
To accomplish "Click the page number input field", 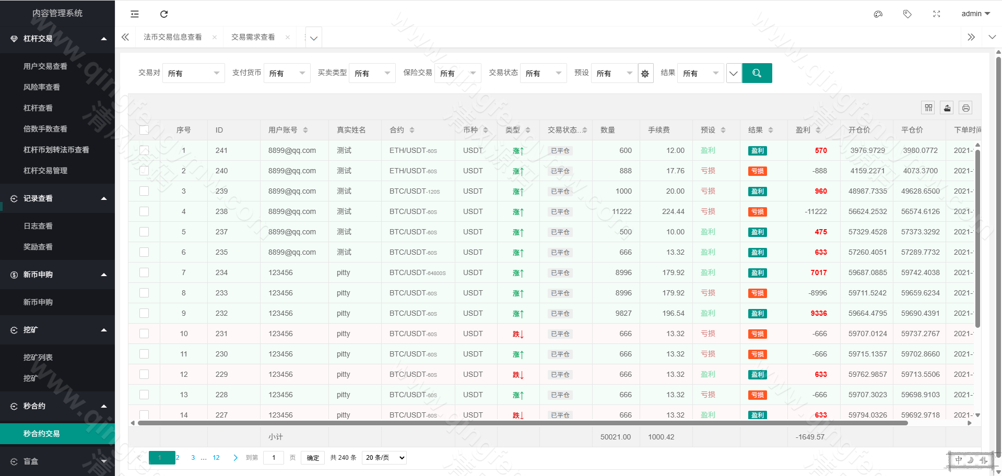I will click(274, 458).
